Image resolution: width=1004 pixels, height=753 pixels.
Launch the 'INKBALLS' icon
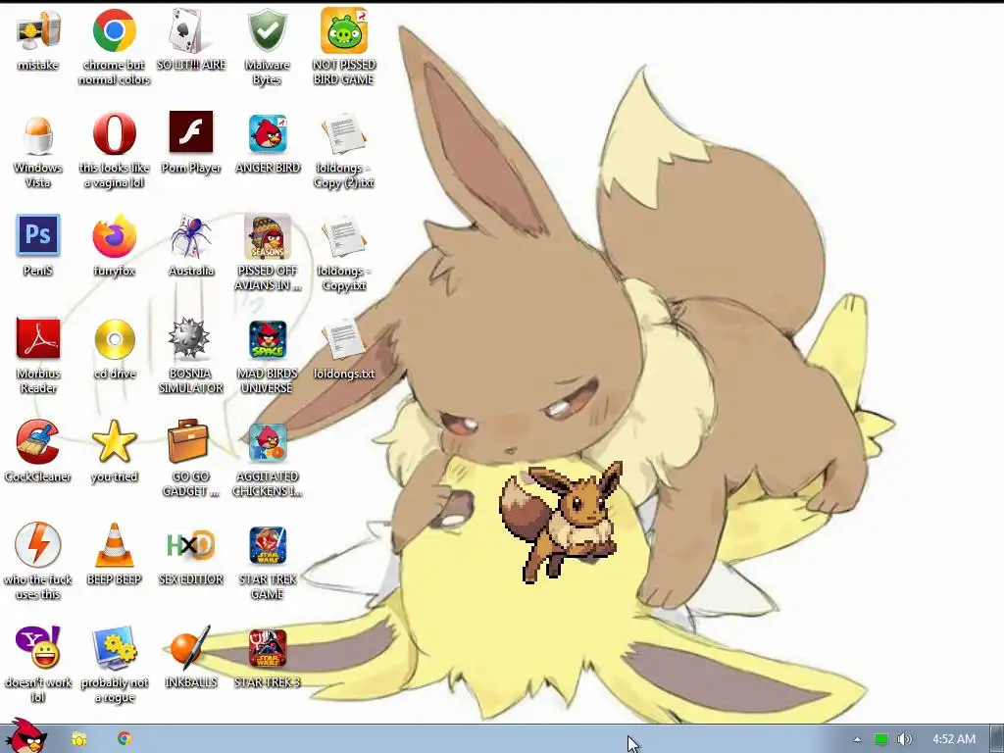(190, 648)
